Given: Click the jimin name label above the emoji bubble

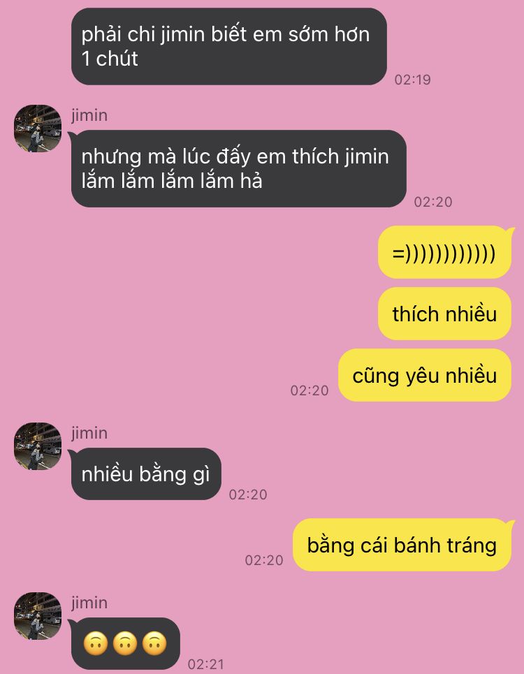Looking at the screenshot, I should tap(89, 603).
